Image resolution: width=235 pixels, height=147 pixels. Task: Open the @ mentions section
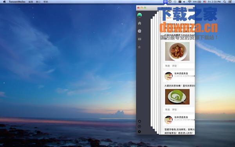(139, 31)
